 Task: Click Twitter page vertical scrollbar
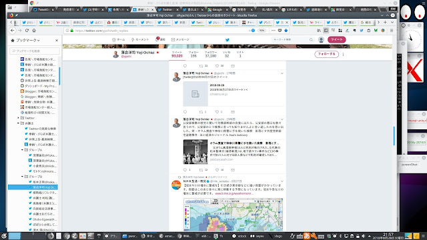[394, 136]
